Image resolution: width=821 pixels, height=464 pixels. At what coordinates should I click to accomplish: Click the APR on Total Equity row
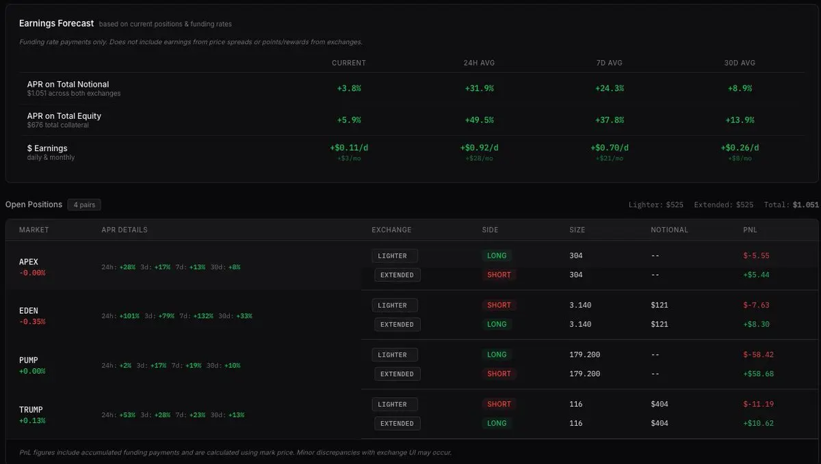click(x=64, y=116)
